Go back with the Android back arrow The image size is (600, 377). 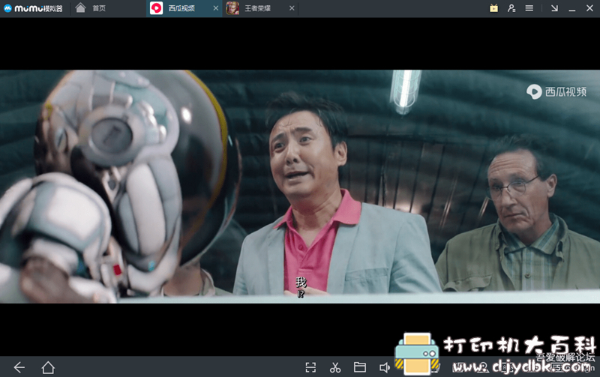19,367
